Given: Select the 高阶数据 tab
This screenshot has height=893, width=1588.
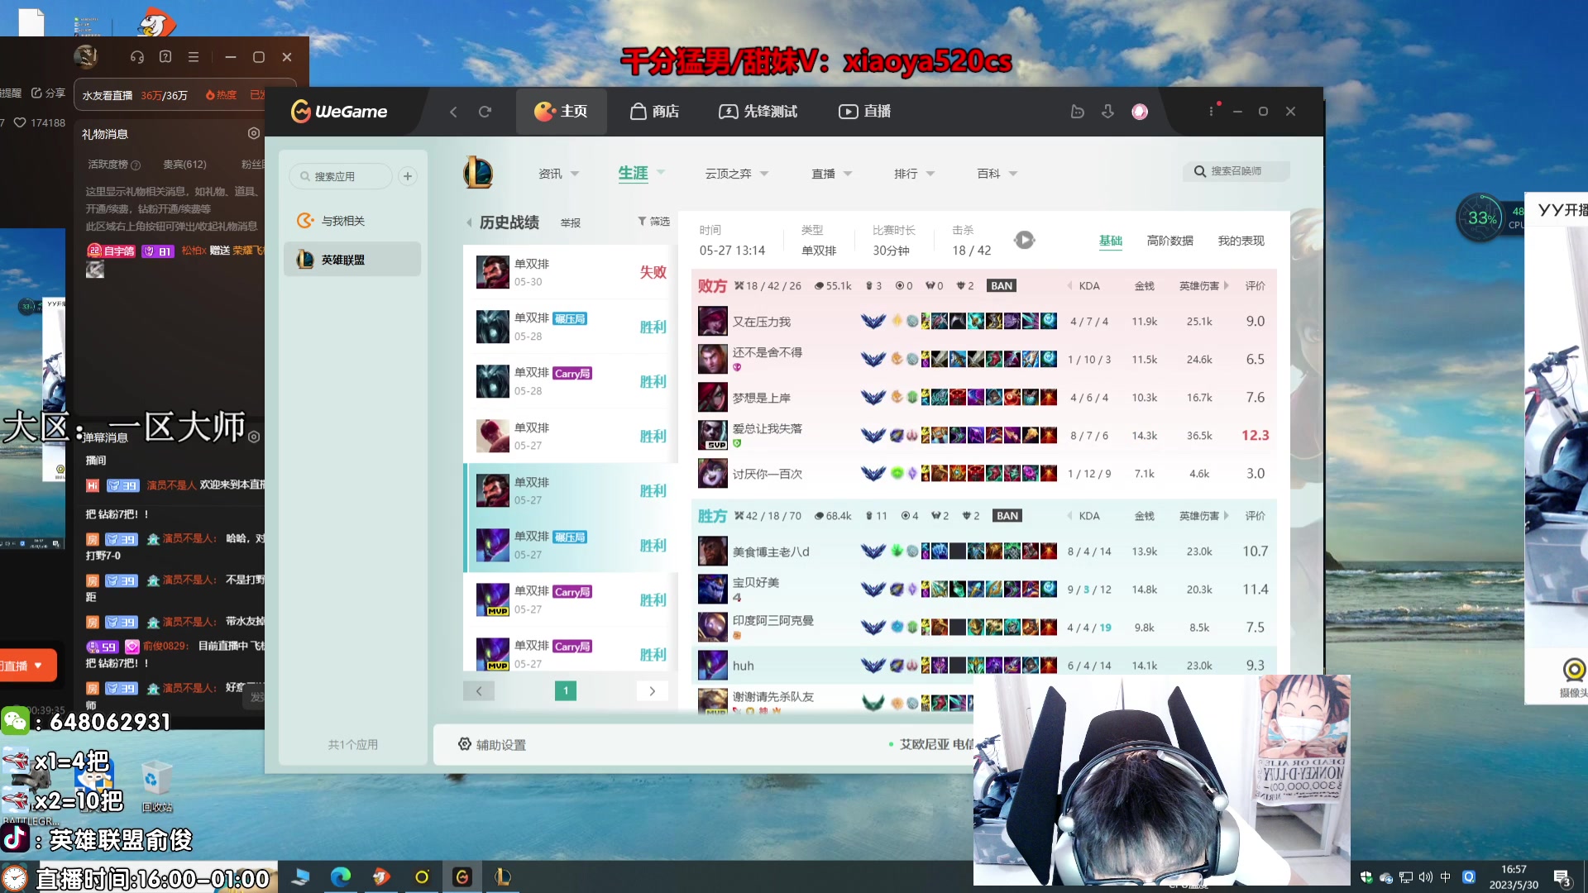Looking at the screenshot, I should coord(1169,241).
